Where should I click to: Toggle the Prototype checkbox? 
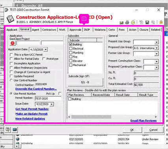tap(44, 59)
